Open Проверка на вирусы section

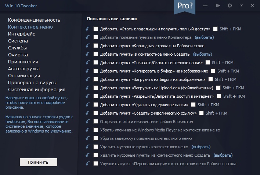pyautogui.click(x=32, y=83)
